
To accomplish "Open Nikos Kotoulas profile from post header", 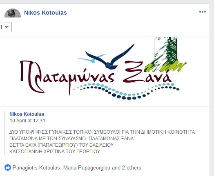I will tap(45, 13).
